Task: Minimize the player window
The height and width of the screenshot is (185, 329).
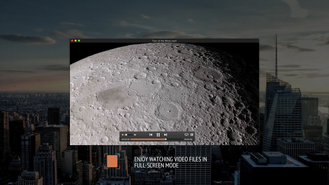Action: [x=76, y=41]
